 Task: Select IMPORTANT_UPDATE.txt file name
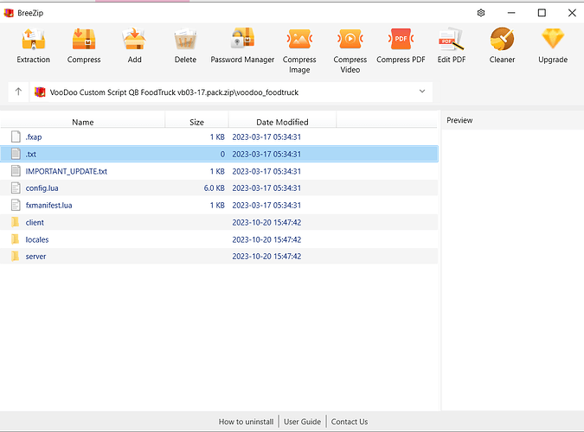[x=67, y=171]
